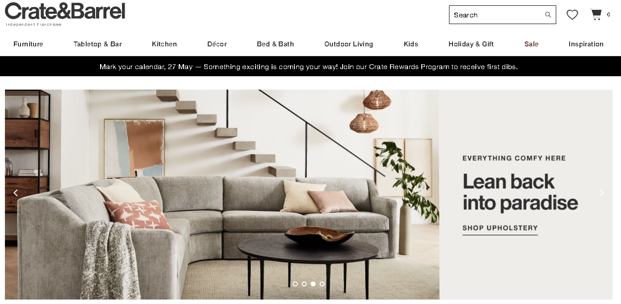Image resolution: width=621 pixels, height=304 pixels.
Task: Select the fourth carousel dot
Action: click(322, 284)
